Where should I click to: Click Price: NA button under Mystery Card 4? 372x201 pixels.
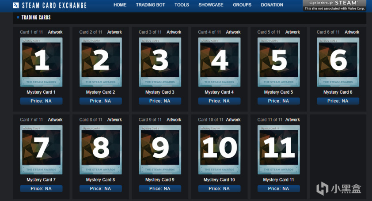[219, 101]
